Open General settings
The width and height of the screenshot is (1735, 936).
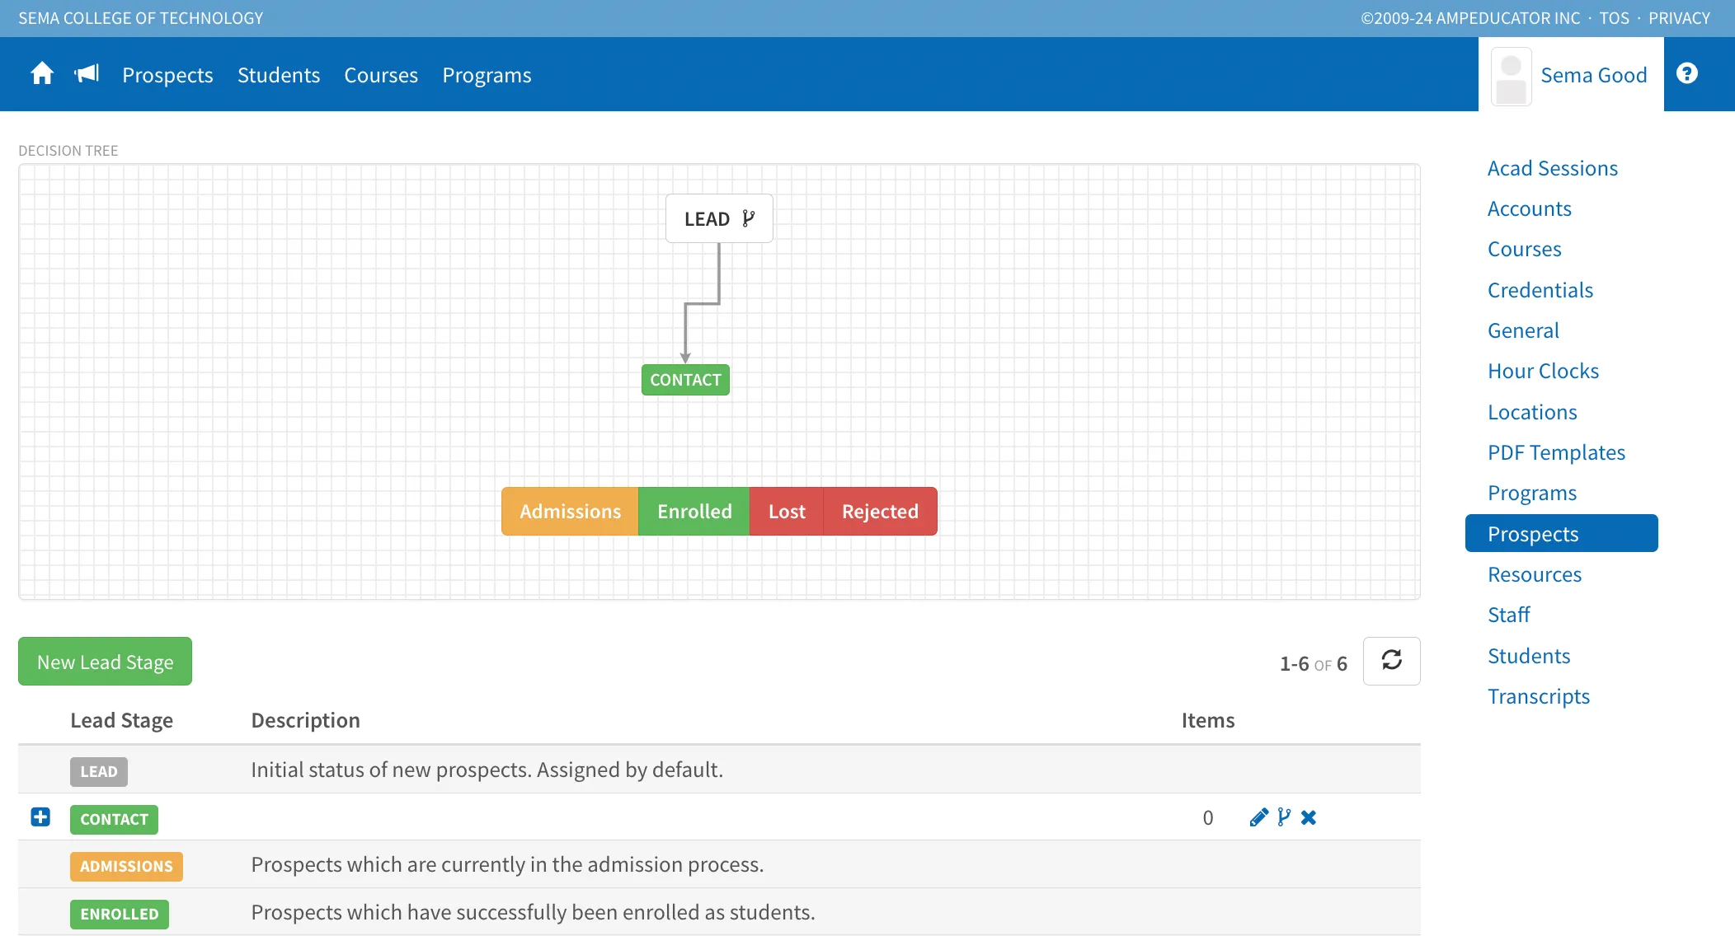pyautogui.click(x=1523, y=330)
